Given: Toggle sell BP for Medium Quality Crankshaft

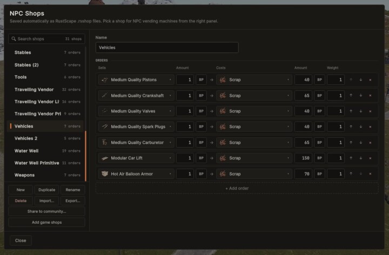Looking at the screenshot, I should (201, 96).
